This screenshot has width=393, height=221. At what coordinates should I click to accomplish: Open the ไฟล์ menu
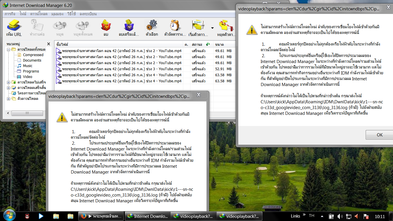[23, 14]
